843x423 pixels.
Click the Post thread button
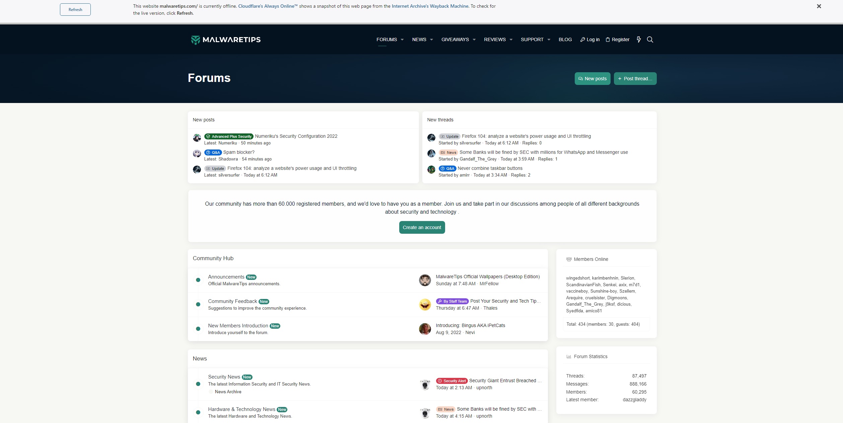[x=635, y=79]
